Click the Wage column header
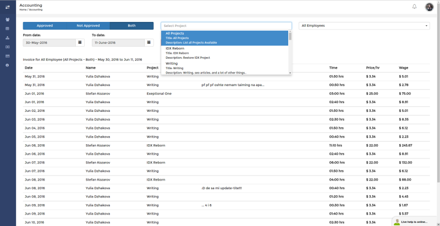This screenshot has width=440, height=226. coord(404,67)
